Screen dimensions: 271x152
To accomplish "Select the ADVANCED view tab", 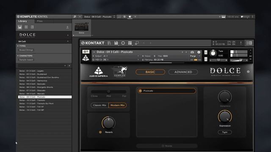I will pyautogui.click(x=183, y=72).
